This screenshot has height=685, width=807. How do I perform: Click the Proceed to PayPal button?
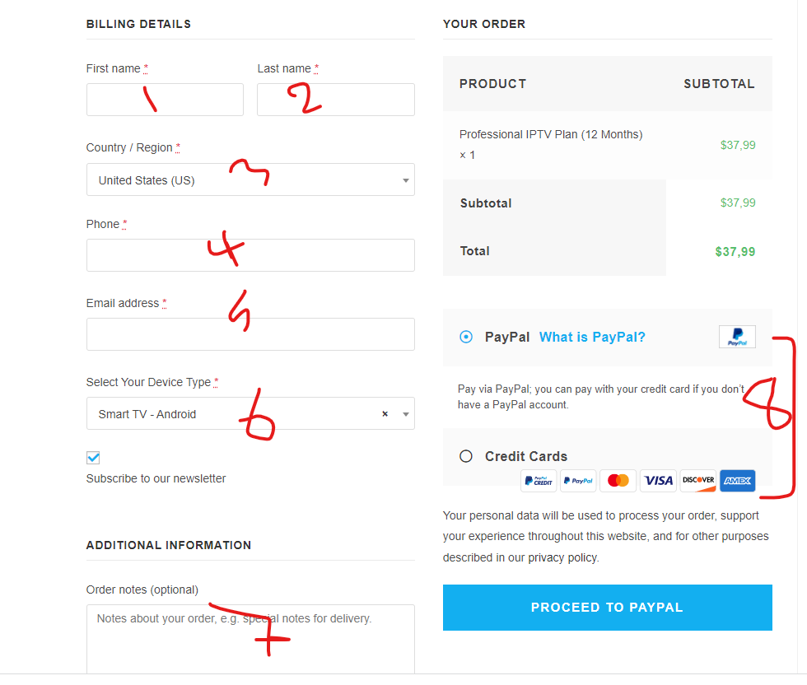point(608,608)
